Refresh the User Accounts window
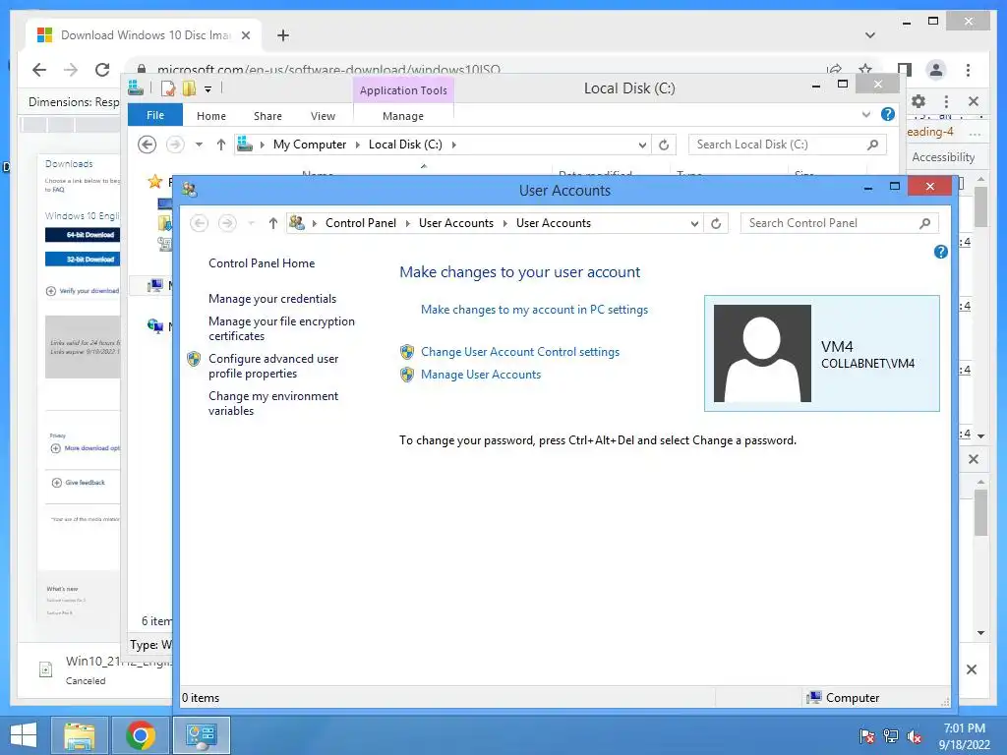The width and height of the screenshot is (1007, 755). pos(716,223)
